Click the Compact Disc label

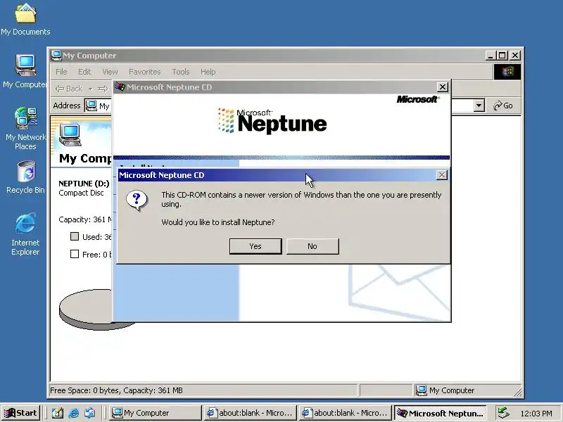81,193
